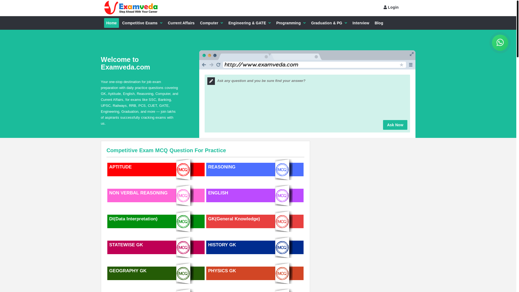The width and height of the screenshot is (519, 292).
Task: Click the Welcome to Examveda.com heading
Action: (125, 63)
